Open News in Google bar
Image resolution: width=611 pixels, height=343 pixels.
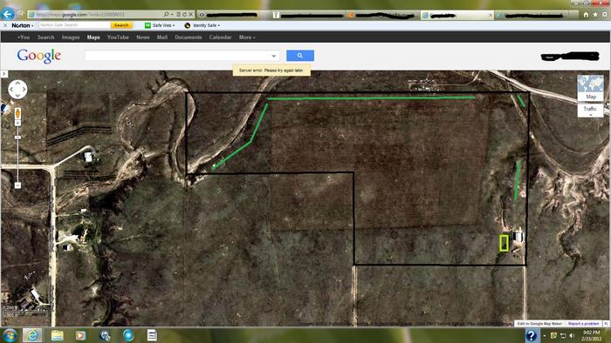click(143, 37)
